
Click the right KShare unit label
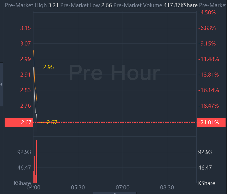(x=207, y=183)
